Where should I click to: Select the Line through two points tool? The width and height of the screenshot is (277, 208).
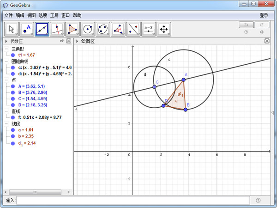click(42, 30)
